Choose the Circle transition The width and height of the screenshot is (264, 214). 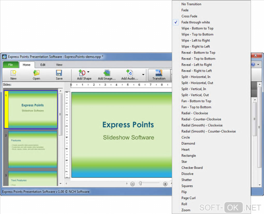[x=211, y=138]
